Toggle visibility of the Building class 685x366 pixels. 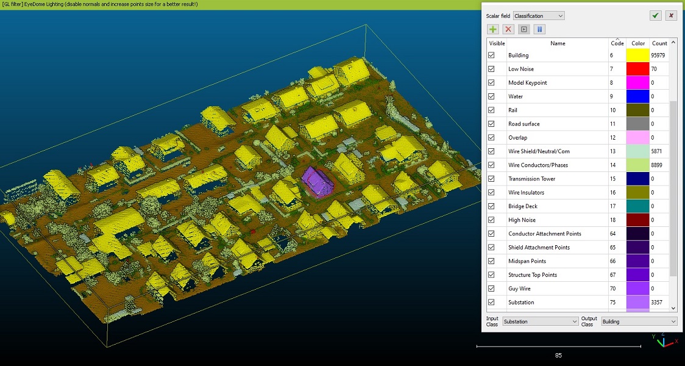click(x=491, y=55)
